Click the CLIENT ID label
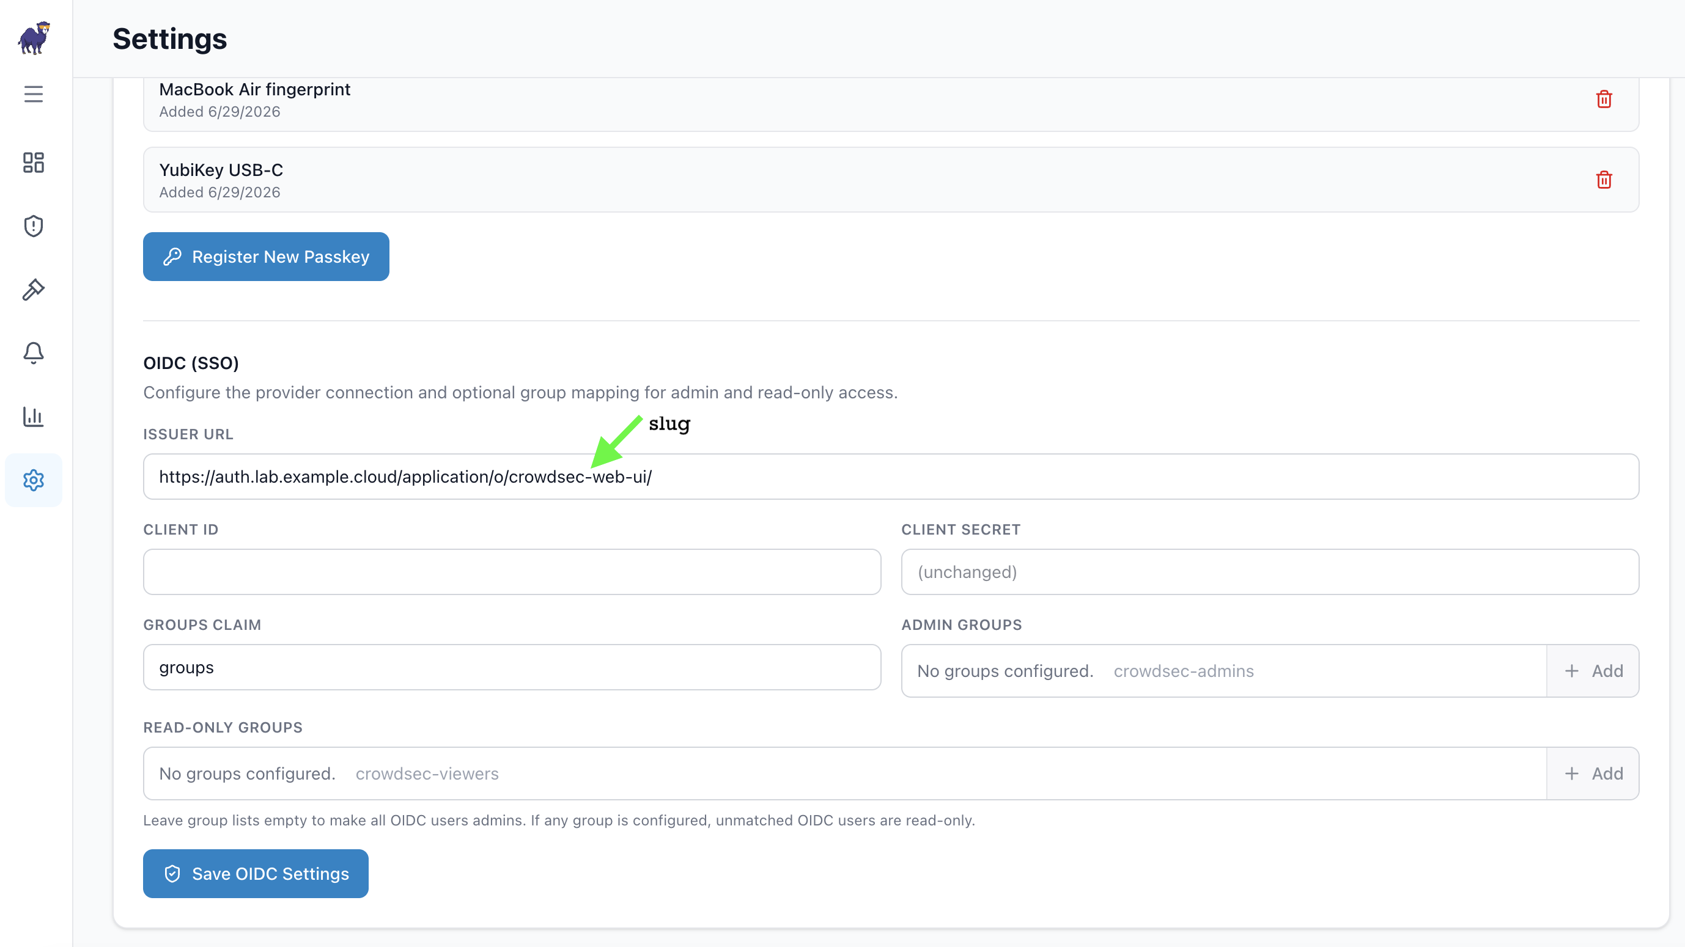1685x947 pixels. (x=180, y=530)
